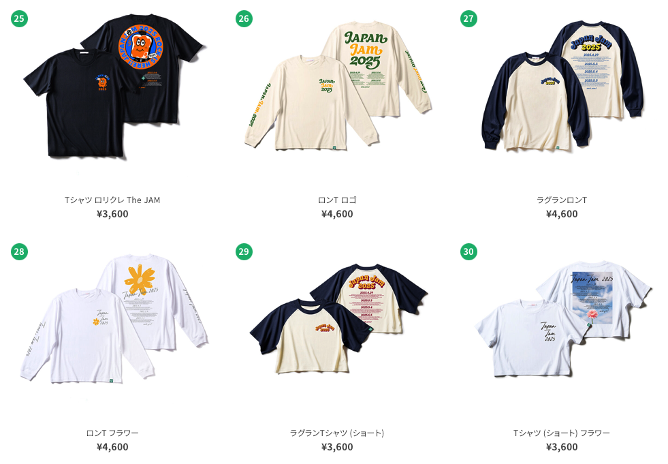Viewport: 668px width, 464px height.
Task: Click the green number 26 badge
Action: [244, 18]
